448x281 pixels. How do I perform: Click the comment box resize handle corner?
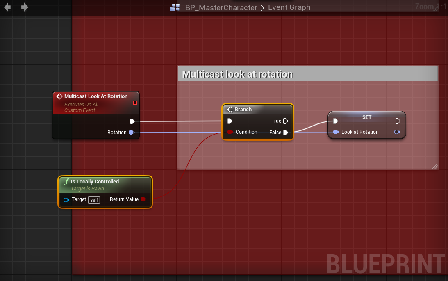click(435, 166)
